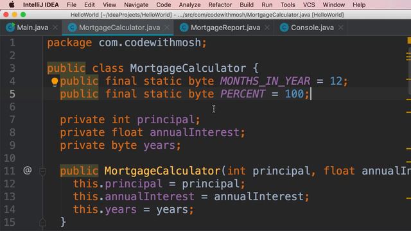Close the Main.java tab
The width and height of the screenshot is (411, 231).
pyautogui.click(x=55, y=28)
